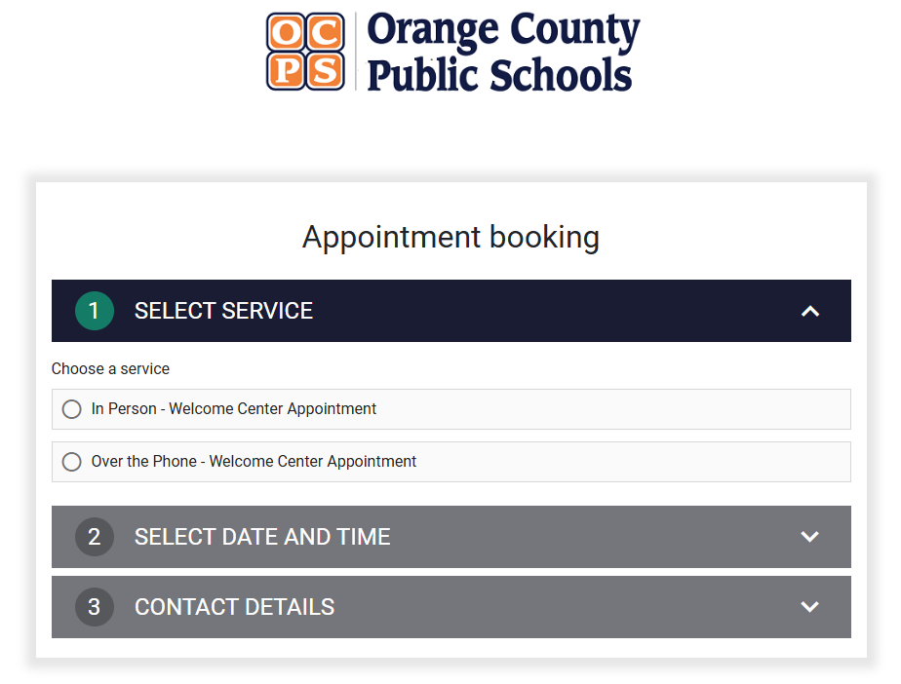
Task: Click the Choose a service label
Action: coord(110,368)
